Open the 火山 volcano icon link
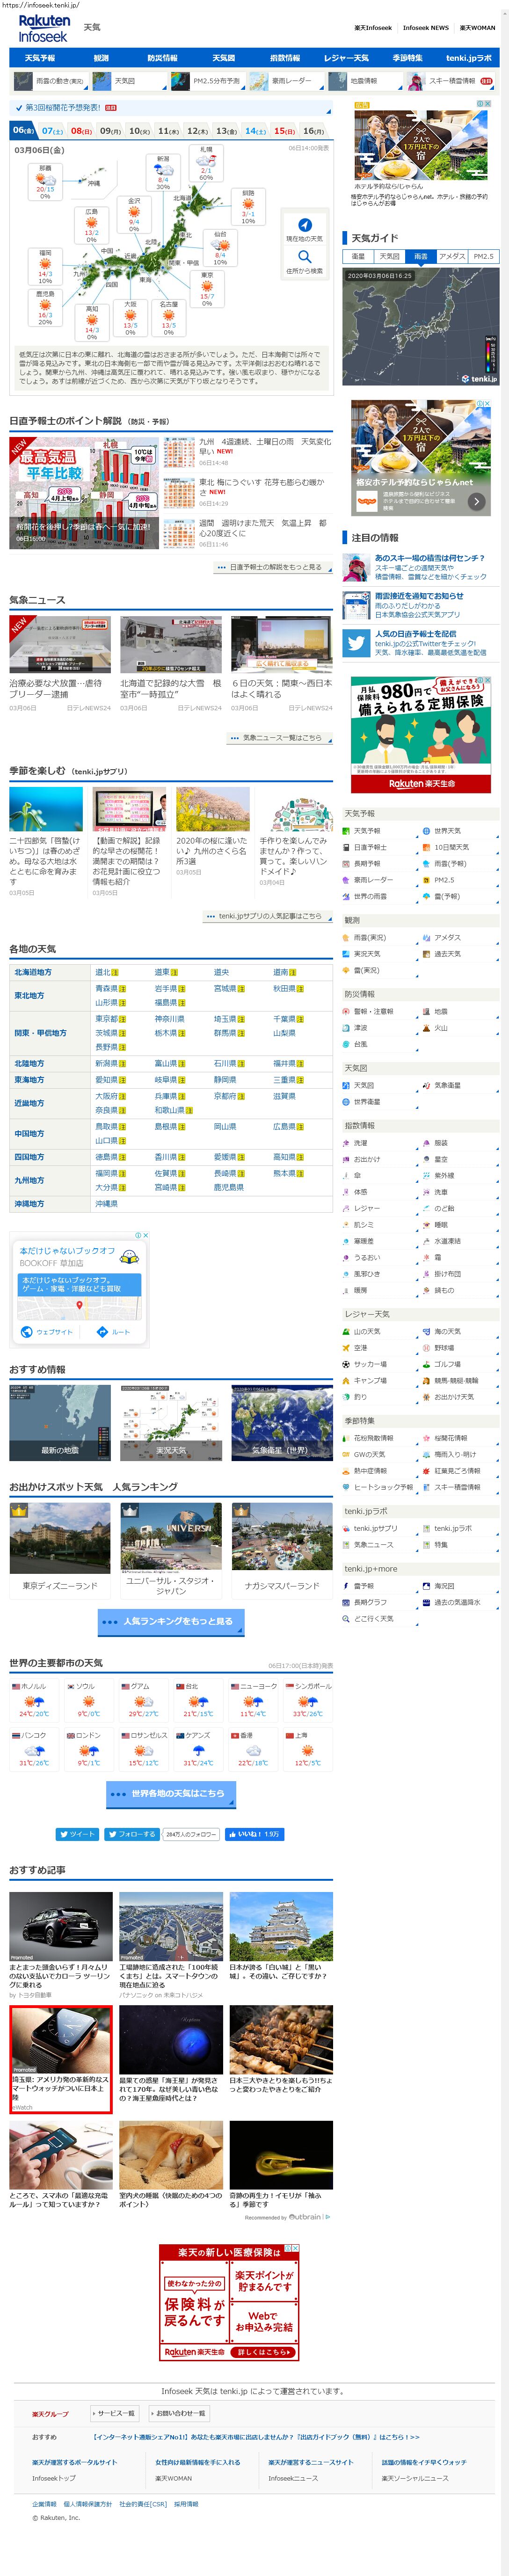The image size is (509, 2576). (427, 1027)
